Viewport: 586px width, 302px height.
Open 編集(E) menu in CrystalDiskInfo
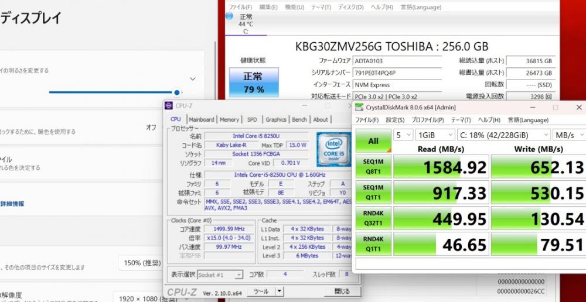point(268,7)
